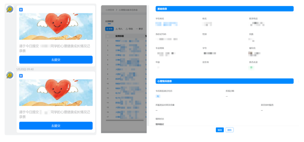Click the table's horizontal scrollbar
Viewport: 304px width, 142px height.
point(125,120)
